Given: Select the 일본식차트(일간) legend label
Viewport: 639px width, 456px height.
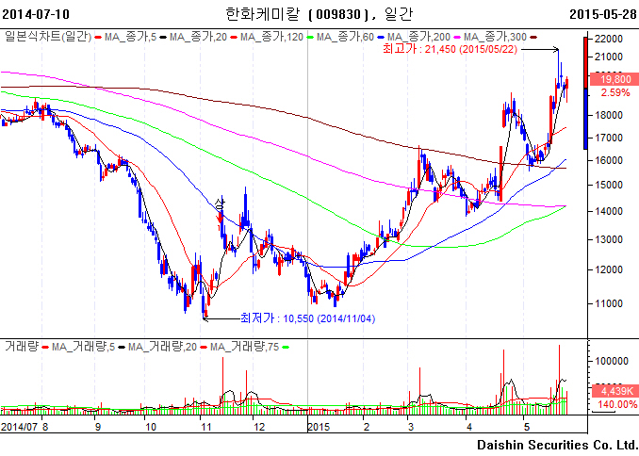Looking at the screenshot, I should pos(48,37).
